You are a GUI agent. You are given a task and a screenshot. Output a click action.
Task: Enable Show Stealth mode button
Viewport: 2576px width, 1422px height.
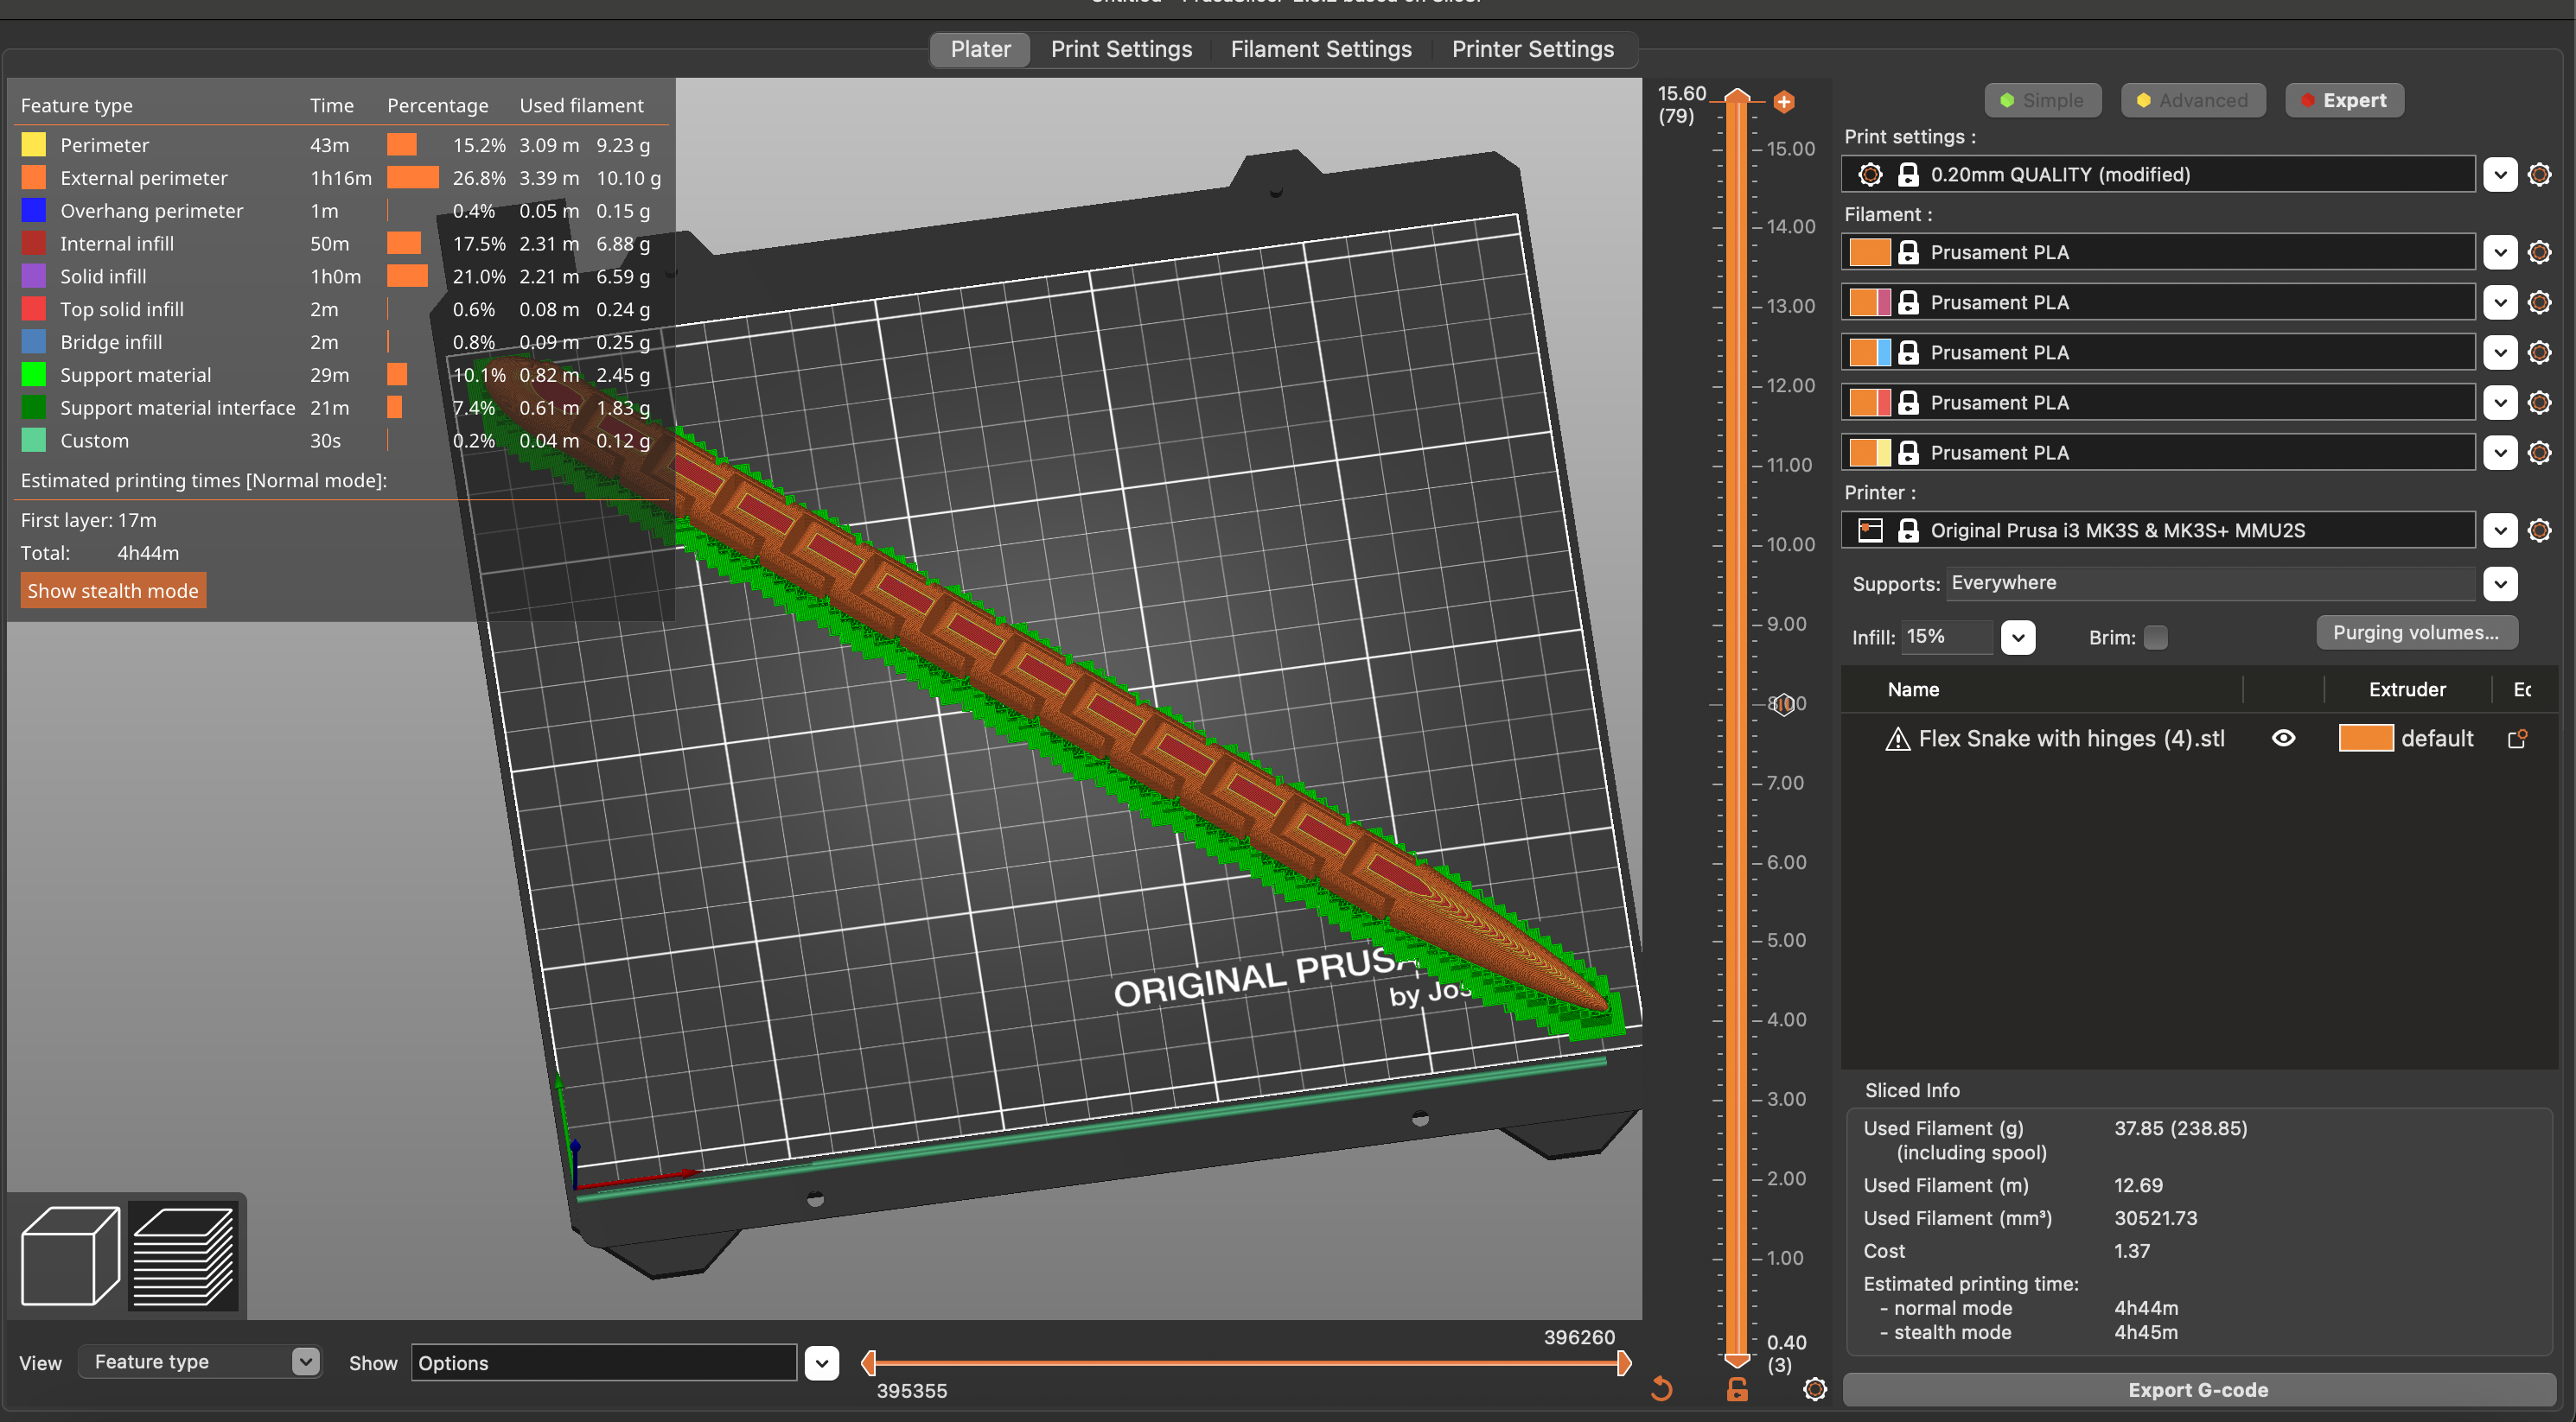click(x=112, y=588)
